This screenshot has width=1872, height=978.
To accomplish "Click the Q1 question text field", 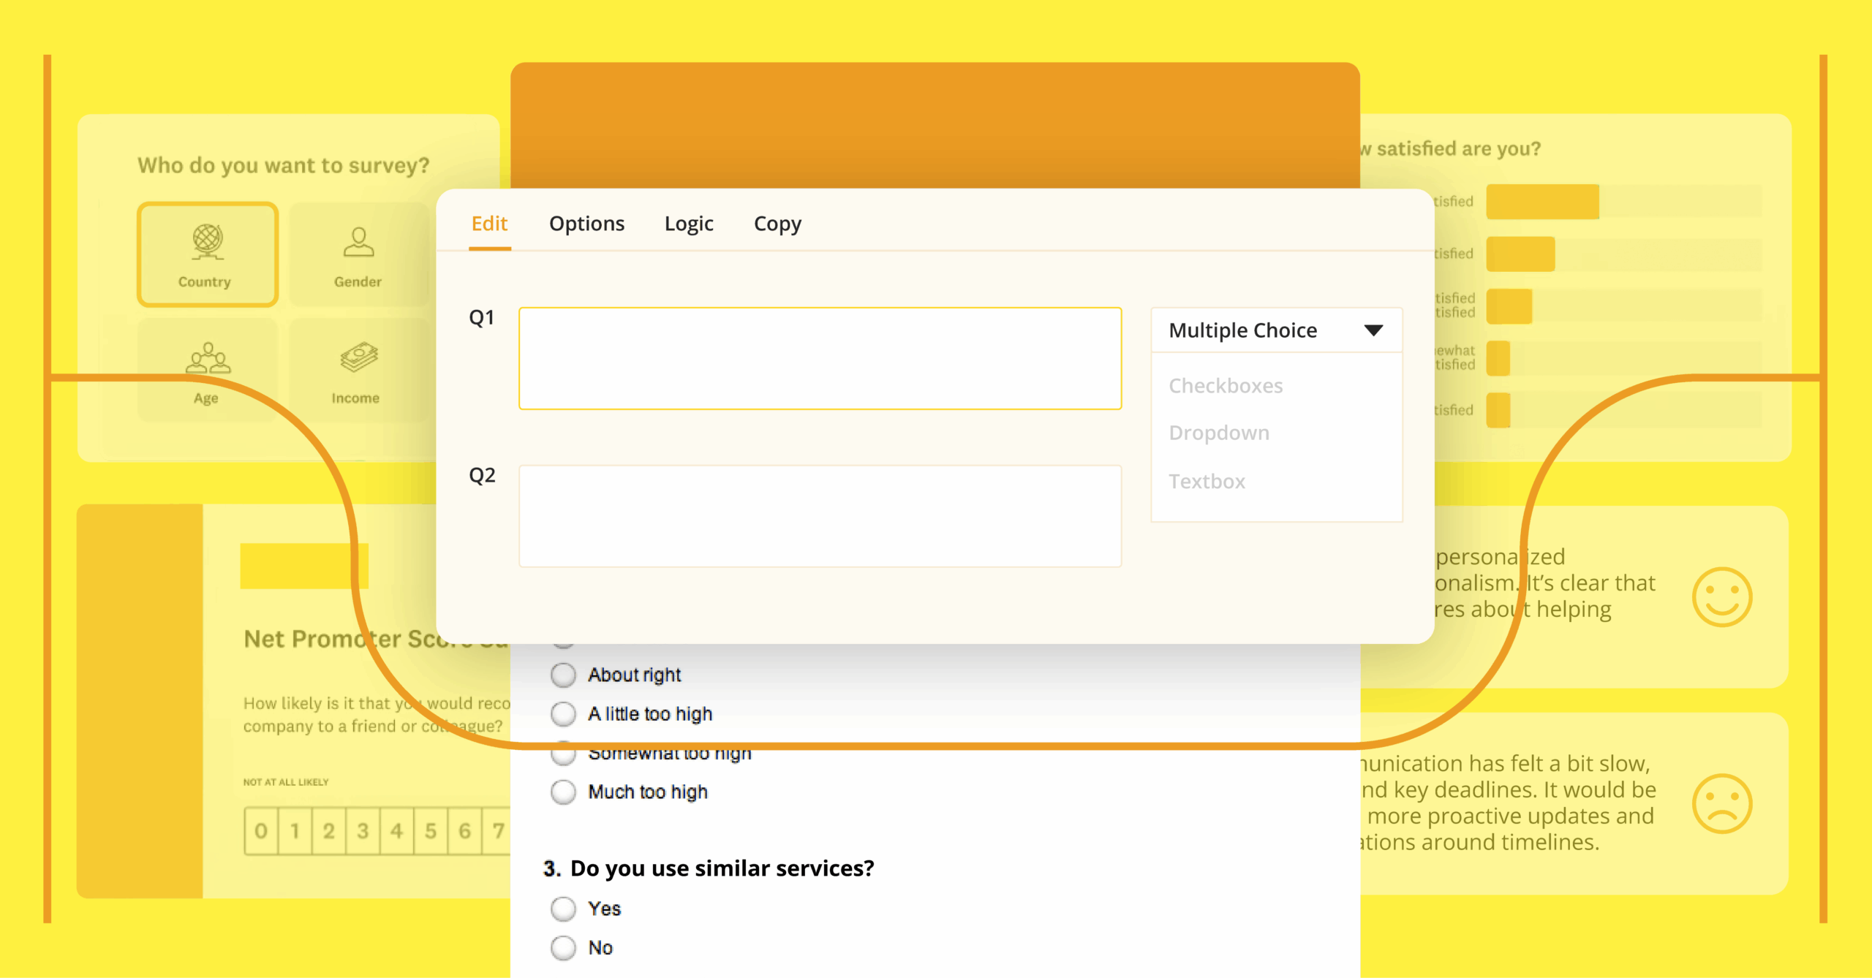I will (820, 358).
